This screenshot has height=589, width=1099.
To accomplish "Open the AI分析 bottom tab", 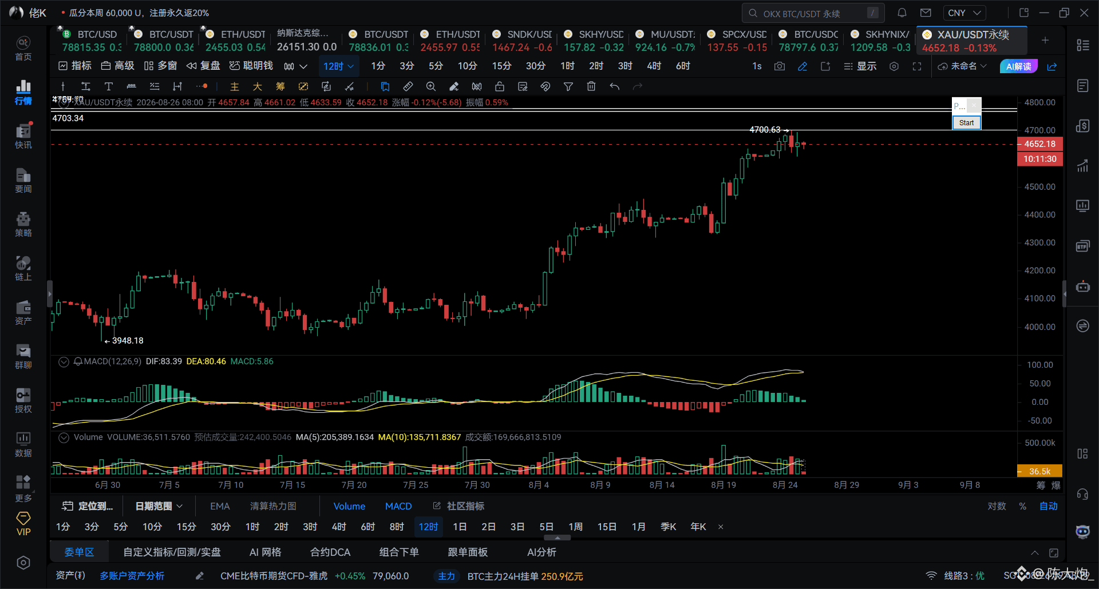I will click(x=541, y=552).
